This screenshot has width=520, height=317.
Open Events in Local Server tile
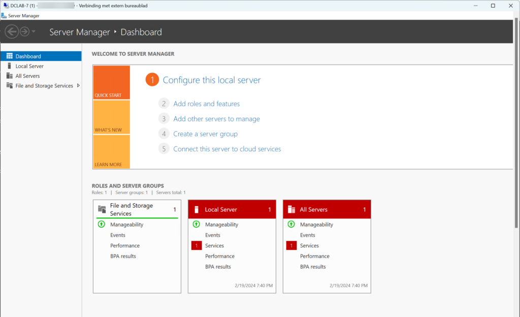pos(213,235)
